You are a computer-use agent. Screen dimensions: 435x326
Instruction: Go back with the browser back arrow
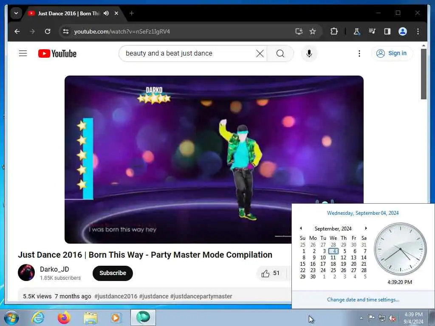[x=17, y=31]
